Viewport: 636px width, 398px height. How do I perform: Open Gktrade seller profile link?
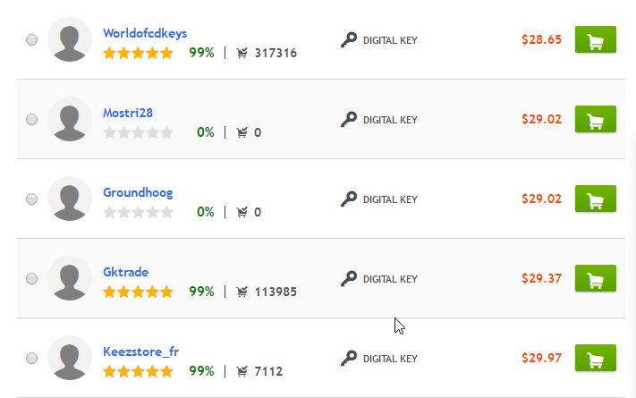tap(126, 272)
